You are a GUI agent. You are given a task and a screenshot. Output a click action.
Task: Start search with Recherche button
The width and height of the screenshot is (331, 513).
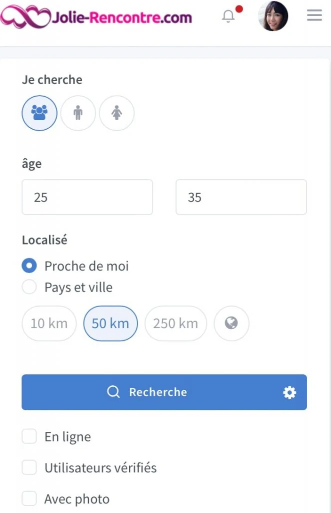point(164,392)
